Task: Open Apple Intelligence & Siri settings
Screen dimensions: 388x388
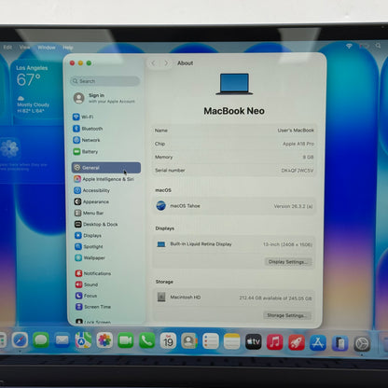Action: pyautogui.click(x=104, y=179)
